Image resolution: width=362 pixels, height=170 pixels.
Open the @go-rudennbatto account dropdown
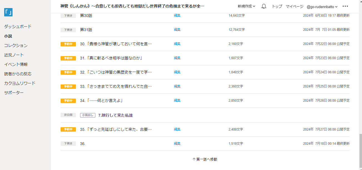tap(322, 7)
